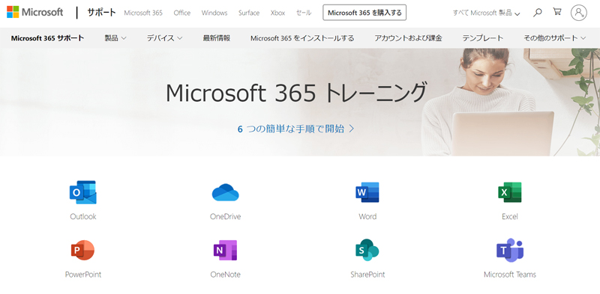Expand the すべて Microsoft 製品 dropdown

point(486,13)
